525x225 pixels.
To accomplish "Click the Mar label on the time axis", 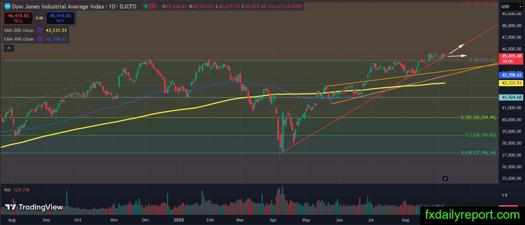I will [x=240, y=220].
